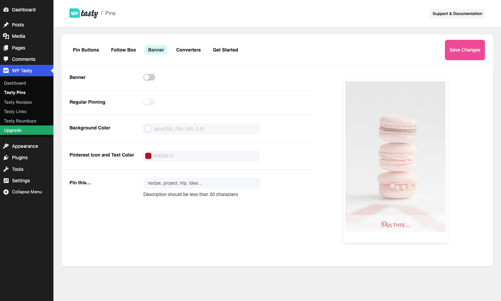Click the Posts pushpin icon

point(6,25)
